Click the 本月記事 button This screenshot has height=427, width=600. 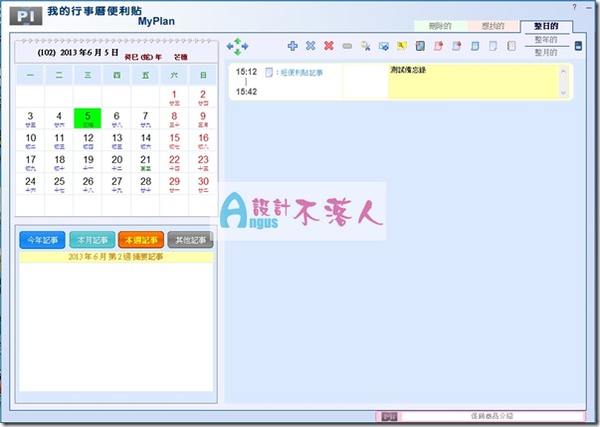pyautogui.click(x=91, y=240)
